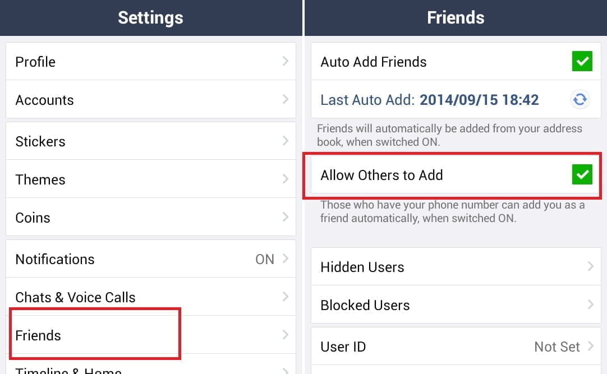Open the Accounts menu item

44,100
